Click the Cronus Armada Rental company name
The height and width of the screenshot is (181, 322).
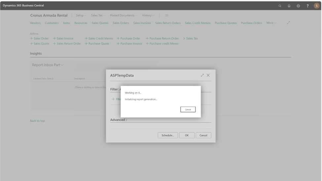(49, 16)
